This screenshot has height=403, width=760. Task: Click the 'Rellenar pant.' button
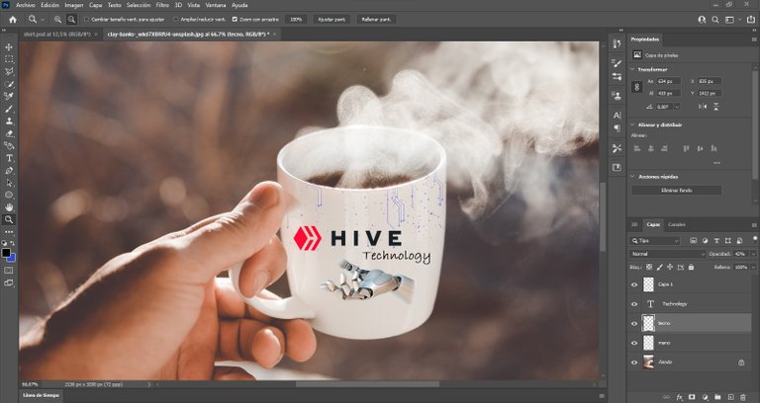[x=377, y=20]
